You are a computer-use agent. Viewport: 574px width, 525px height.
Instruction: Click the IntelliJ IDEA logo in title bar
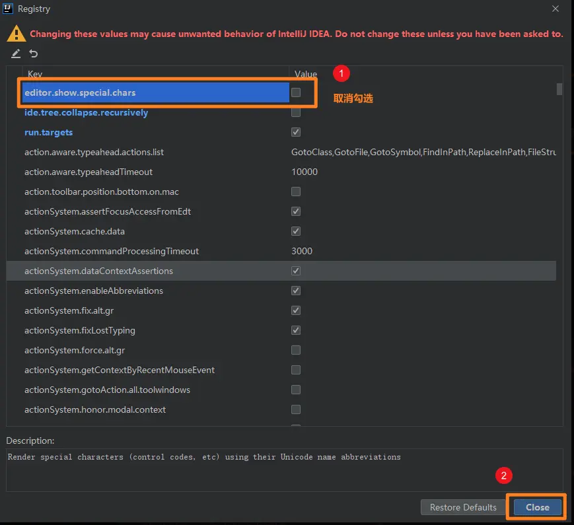point(8,9)
